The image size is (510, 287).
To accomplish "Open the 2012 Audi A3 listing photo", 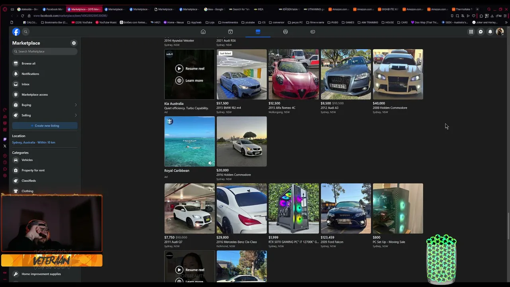I will pos(346,74).
